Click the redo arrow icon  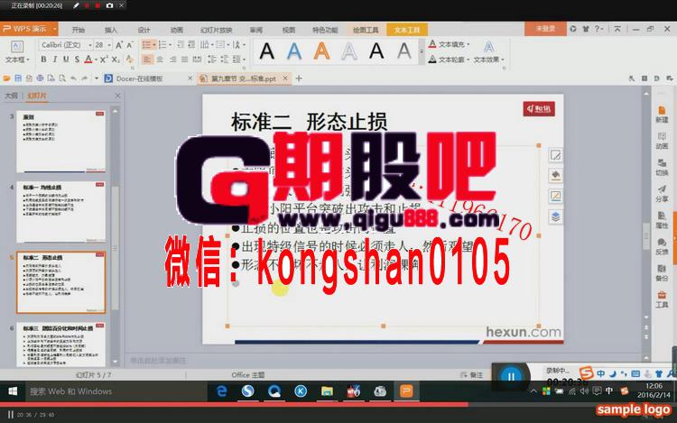85,78
